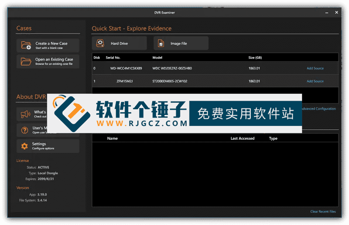Minimize the DVR Examiner window

pos(327,13)
